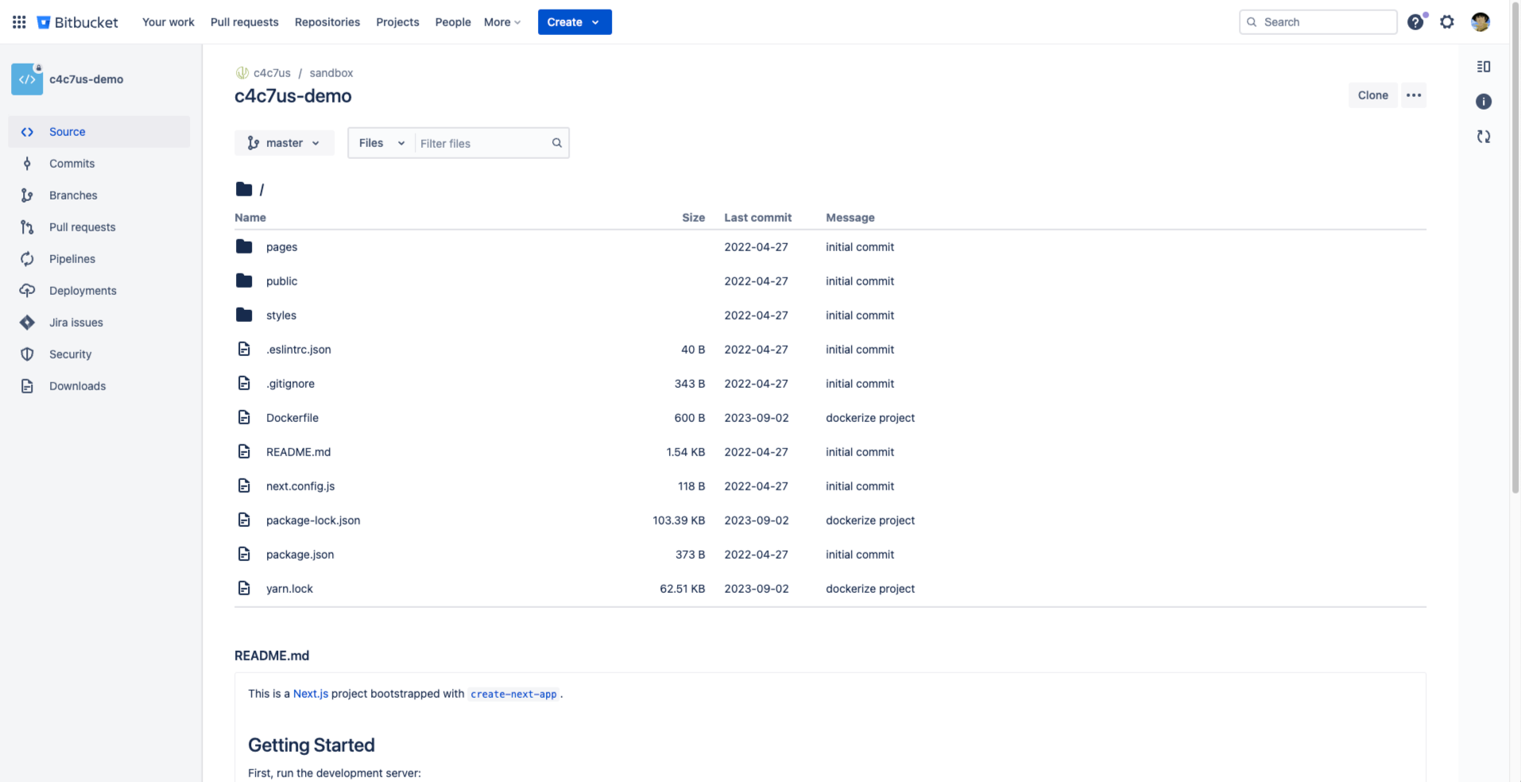Open the styles folder name link

(281, 315)
